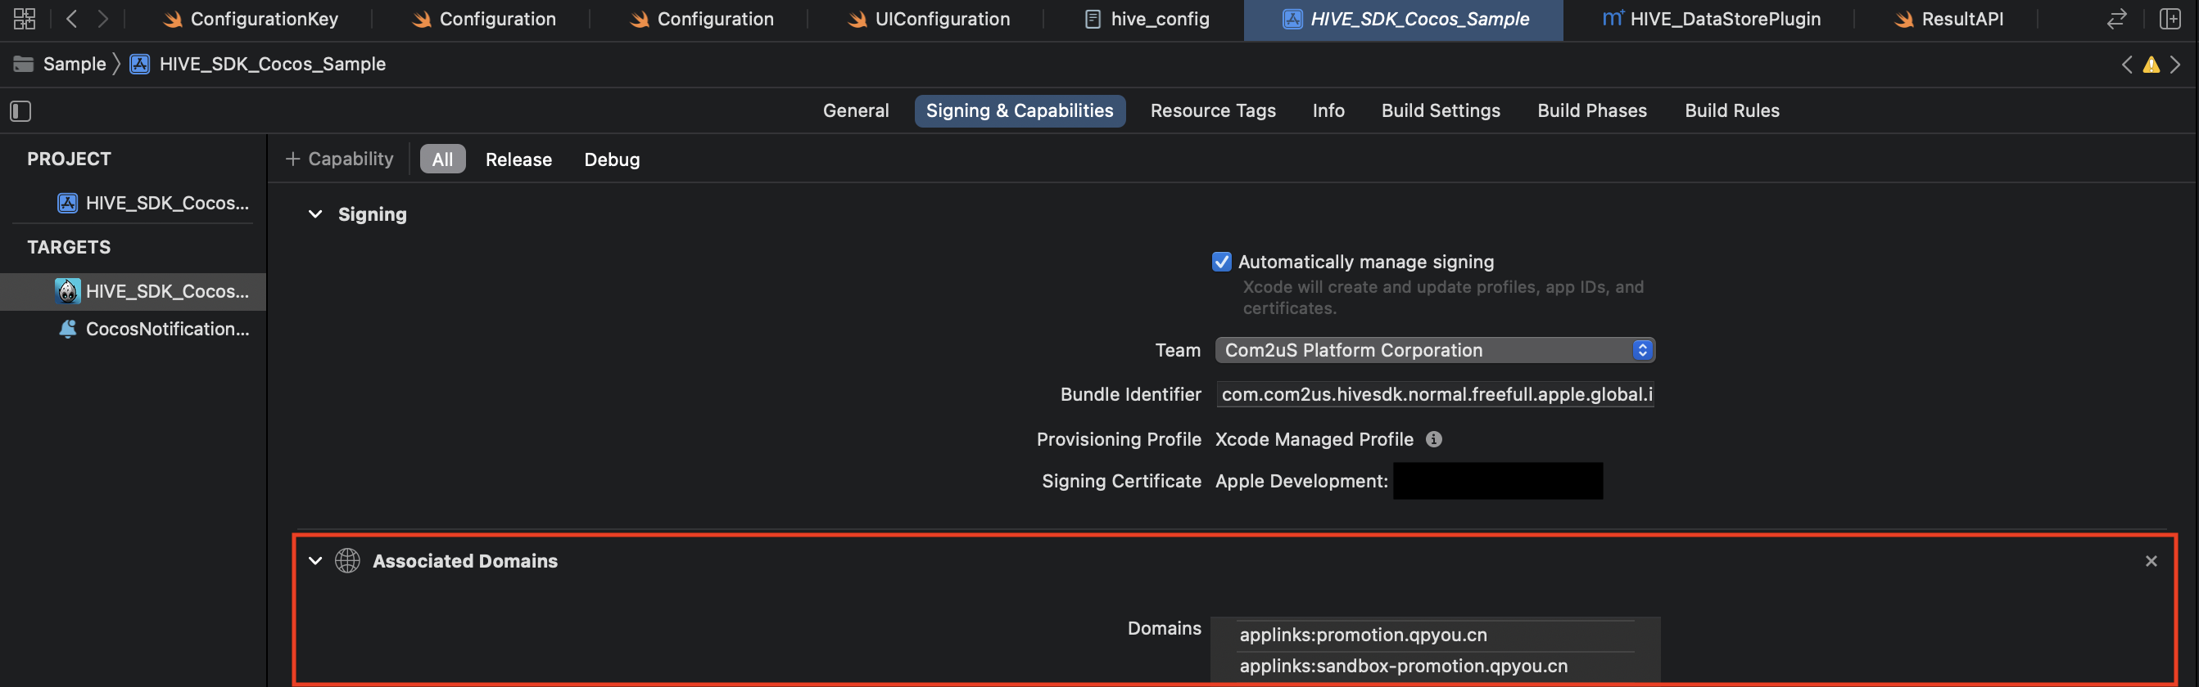Click the HIVE_SDK_Cocos_Sample project icon in breadcrumb
The height and width of the screenshot is (687, 2199).
140,64
